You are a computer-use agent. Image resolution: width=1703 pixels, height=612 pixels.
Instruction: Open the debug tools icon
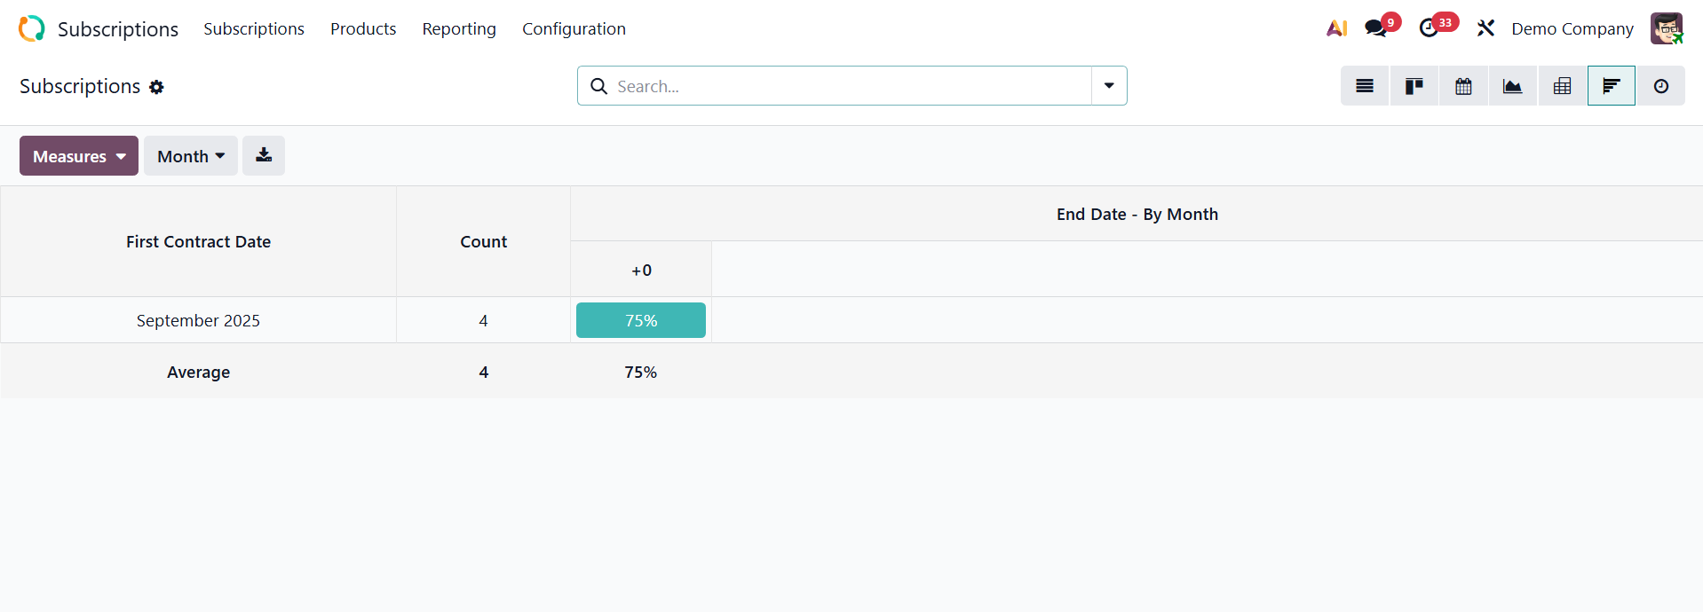(1485, 28)
